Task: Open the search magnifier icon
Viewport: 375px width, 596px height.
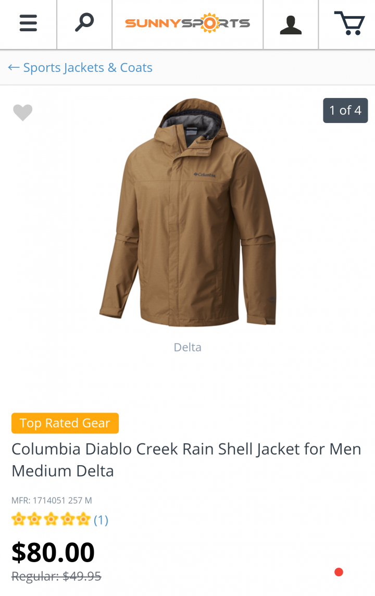Action: click(x=84, y=22)
